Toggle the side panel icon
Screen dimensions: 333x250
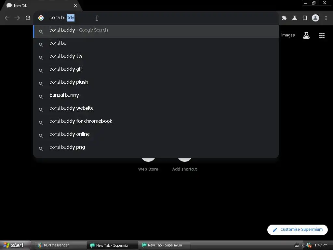point(305,18)
